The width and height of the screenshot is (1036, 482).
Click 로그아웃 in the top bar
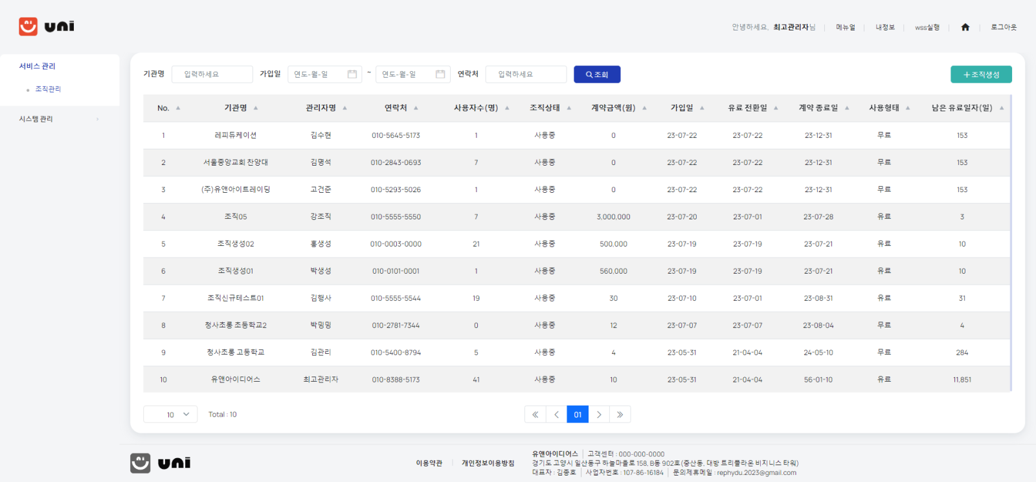1004,27
